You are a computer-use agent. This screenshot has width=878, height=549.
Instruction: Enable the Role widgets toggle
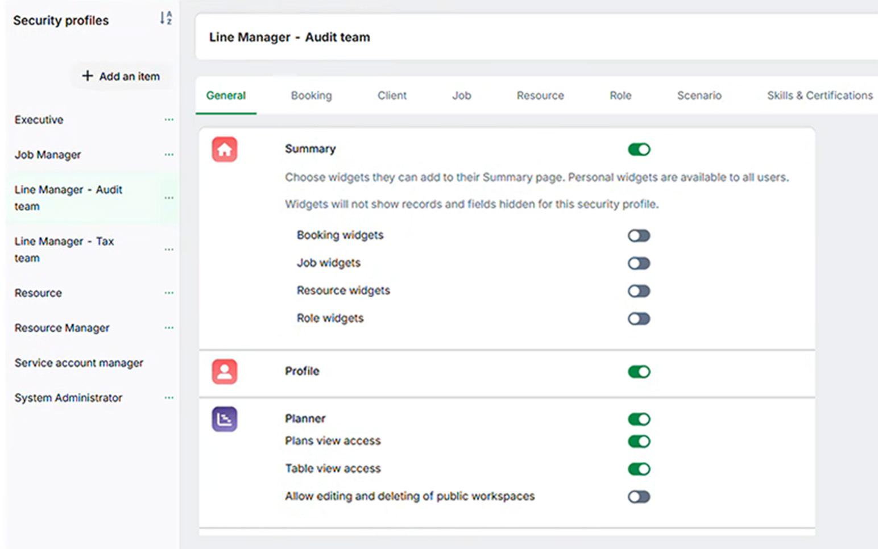(x=639, y=319)
